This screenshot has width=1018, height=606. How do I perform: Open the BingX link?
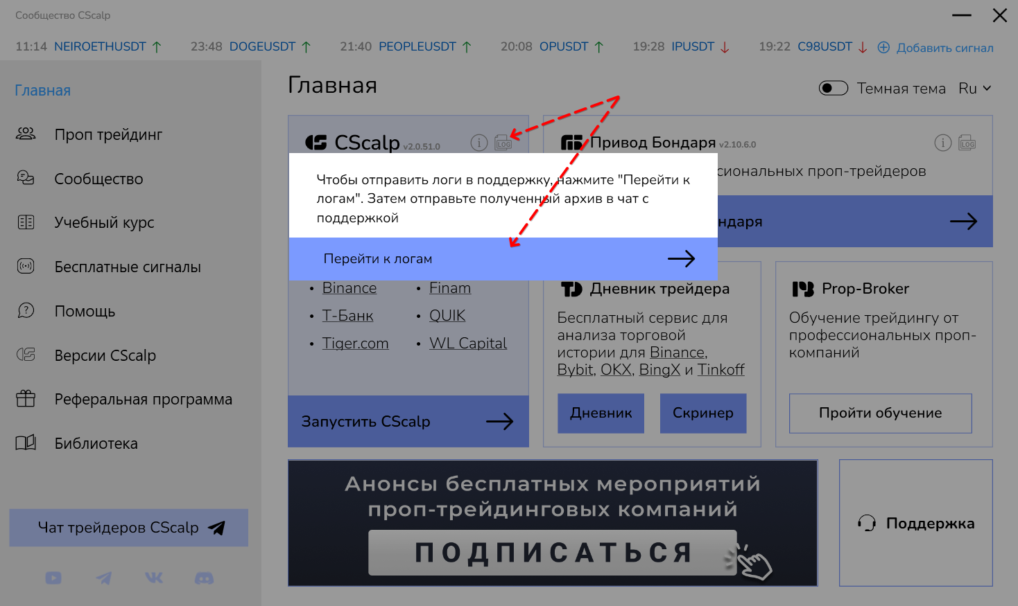(x=659, y=370)
